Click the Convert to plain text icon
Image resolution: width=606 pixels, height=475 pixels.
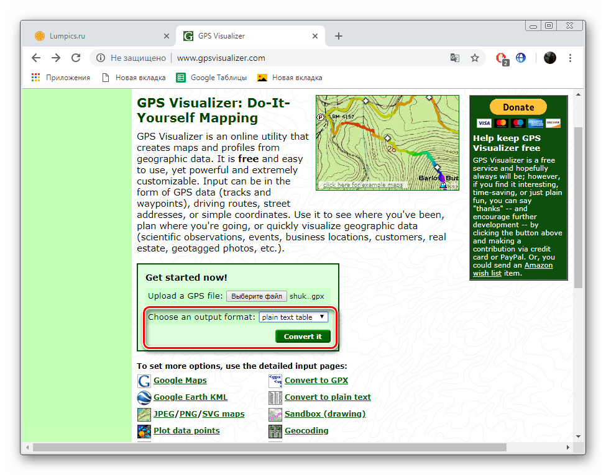pyautogui.click(x=275, y=397)
